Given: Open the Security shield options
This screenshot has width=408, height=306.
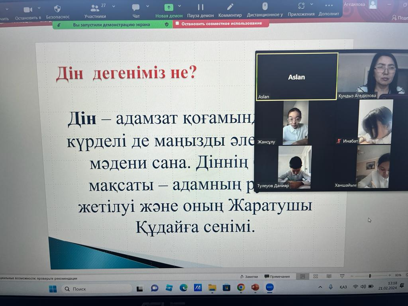Looking at the screenshot, I should [x=57, y=9].
